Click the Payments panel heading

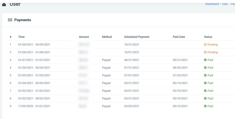coord(23,20)
